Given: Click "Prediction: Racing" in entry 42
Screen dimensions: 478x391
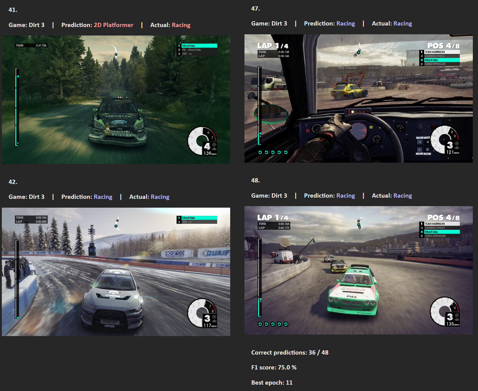Looking at the screenshot, I should 87,197.
